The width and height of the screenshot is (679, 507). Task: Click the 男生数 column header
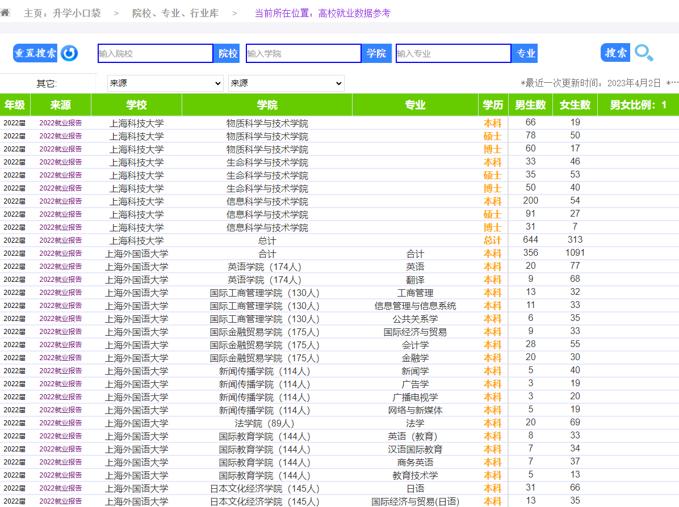530,105
